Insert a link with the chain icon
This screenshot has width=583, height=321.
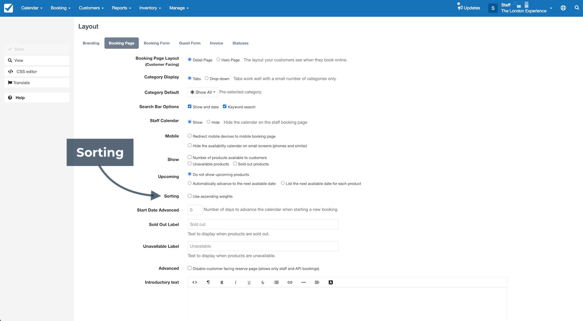[290, 282]
